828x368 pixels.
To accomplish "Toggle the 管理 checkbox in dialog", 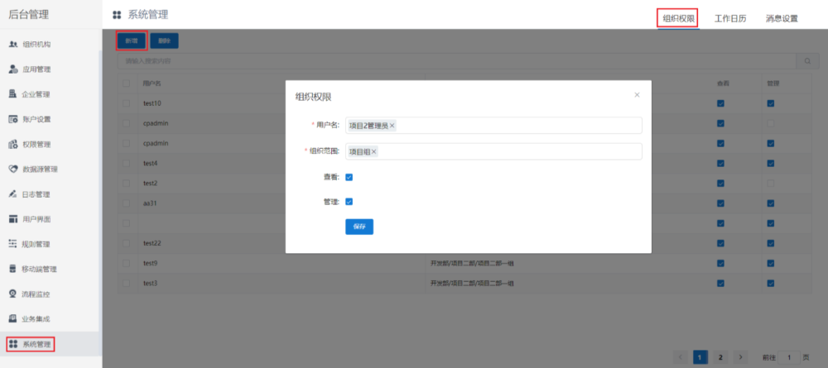I will [349, 202].
